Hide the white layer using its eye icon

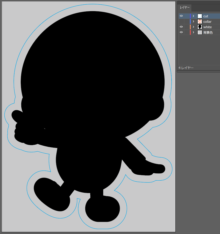pos(181,27)
